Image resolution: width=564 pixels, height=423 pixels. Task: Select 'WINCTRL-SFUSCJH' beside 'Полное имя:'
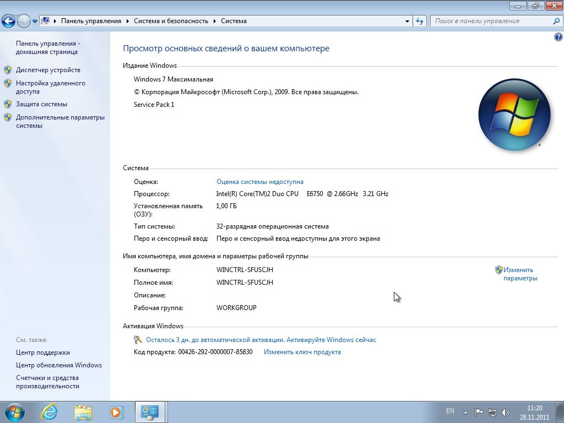click(x=245, y=282)
